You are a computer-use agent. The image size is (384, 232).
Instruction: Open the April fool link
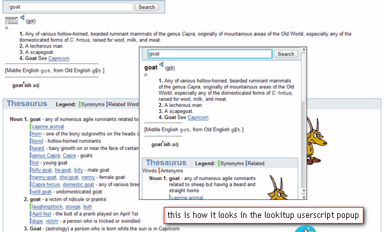pos(42,214)
